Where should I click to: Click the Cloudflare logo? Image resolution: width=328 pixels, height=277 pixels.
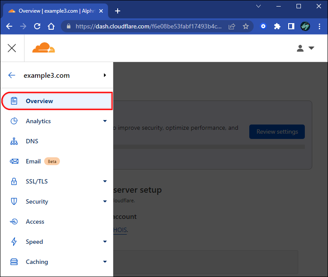click(43, 48)
